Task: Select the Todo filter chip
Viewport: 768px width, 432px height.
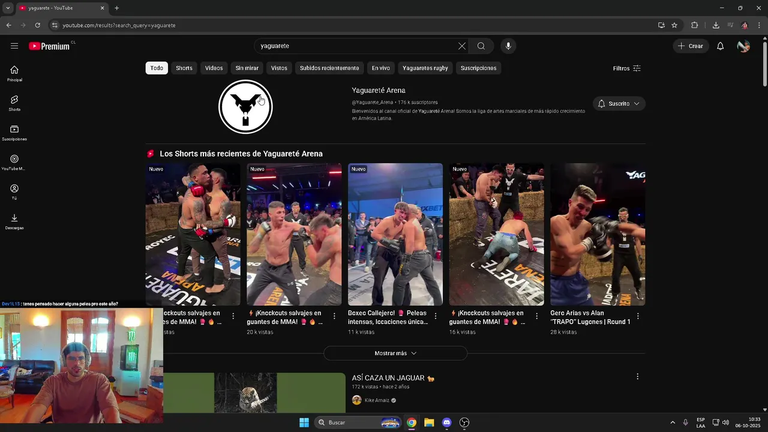Action: pyautogui.click(x=157, y=68)
